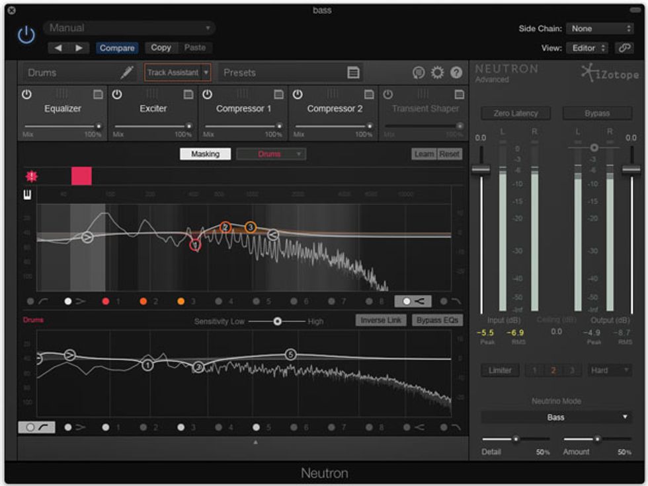Enable bass EQ band 4 dot
Image resolution: width=648 pixels, height=486 pixels.
(219, 302)
